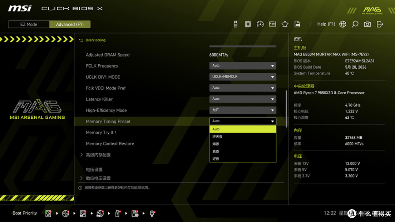Open Favorites with the star icon
Viewport: 395px width, 222px height.
[285, 24]
